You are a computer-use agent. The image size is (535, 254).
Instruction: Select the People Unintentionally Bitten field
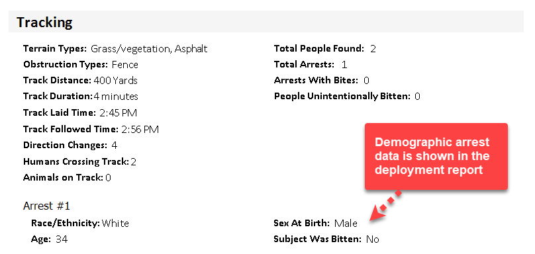(x=347, y=97)
